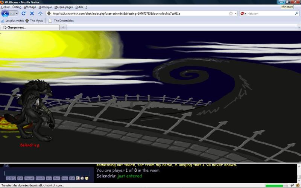Click the clock icon in chat toolbar

pyautogui.click(x=82, y=178)
